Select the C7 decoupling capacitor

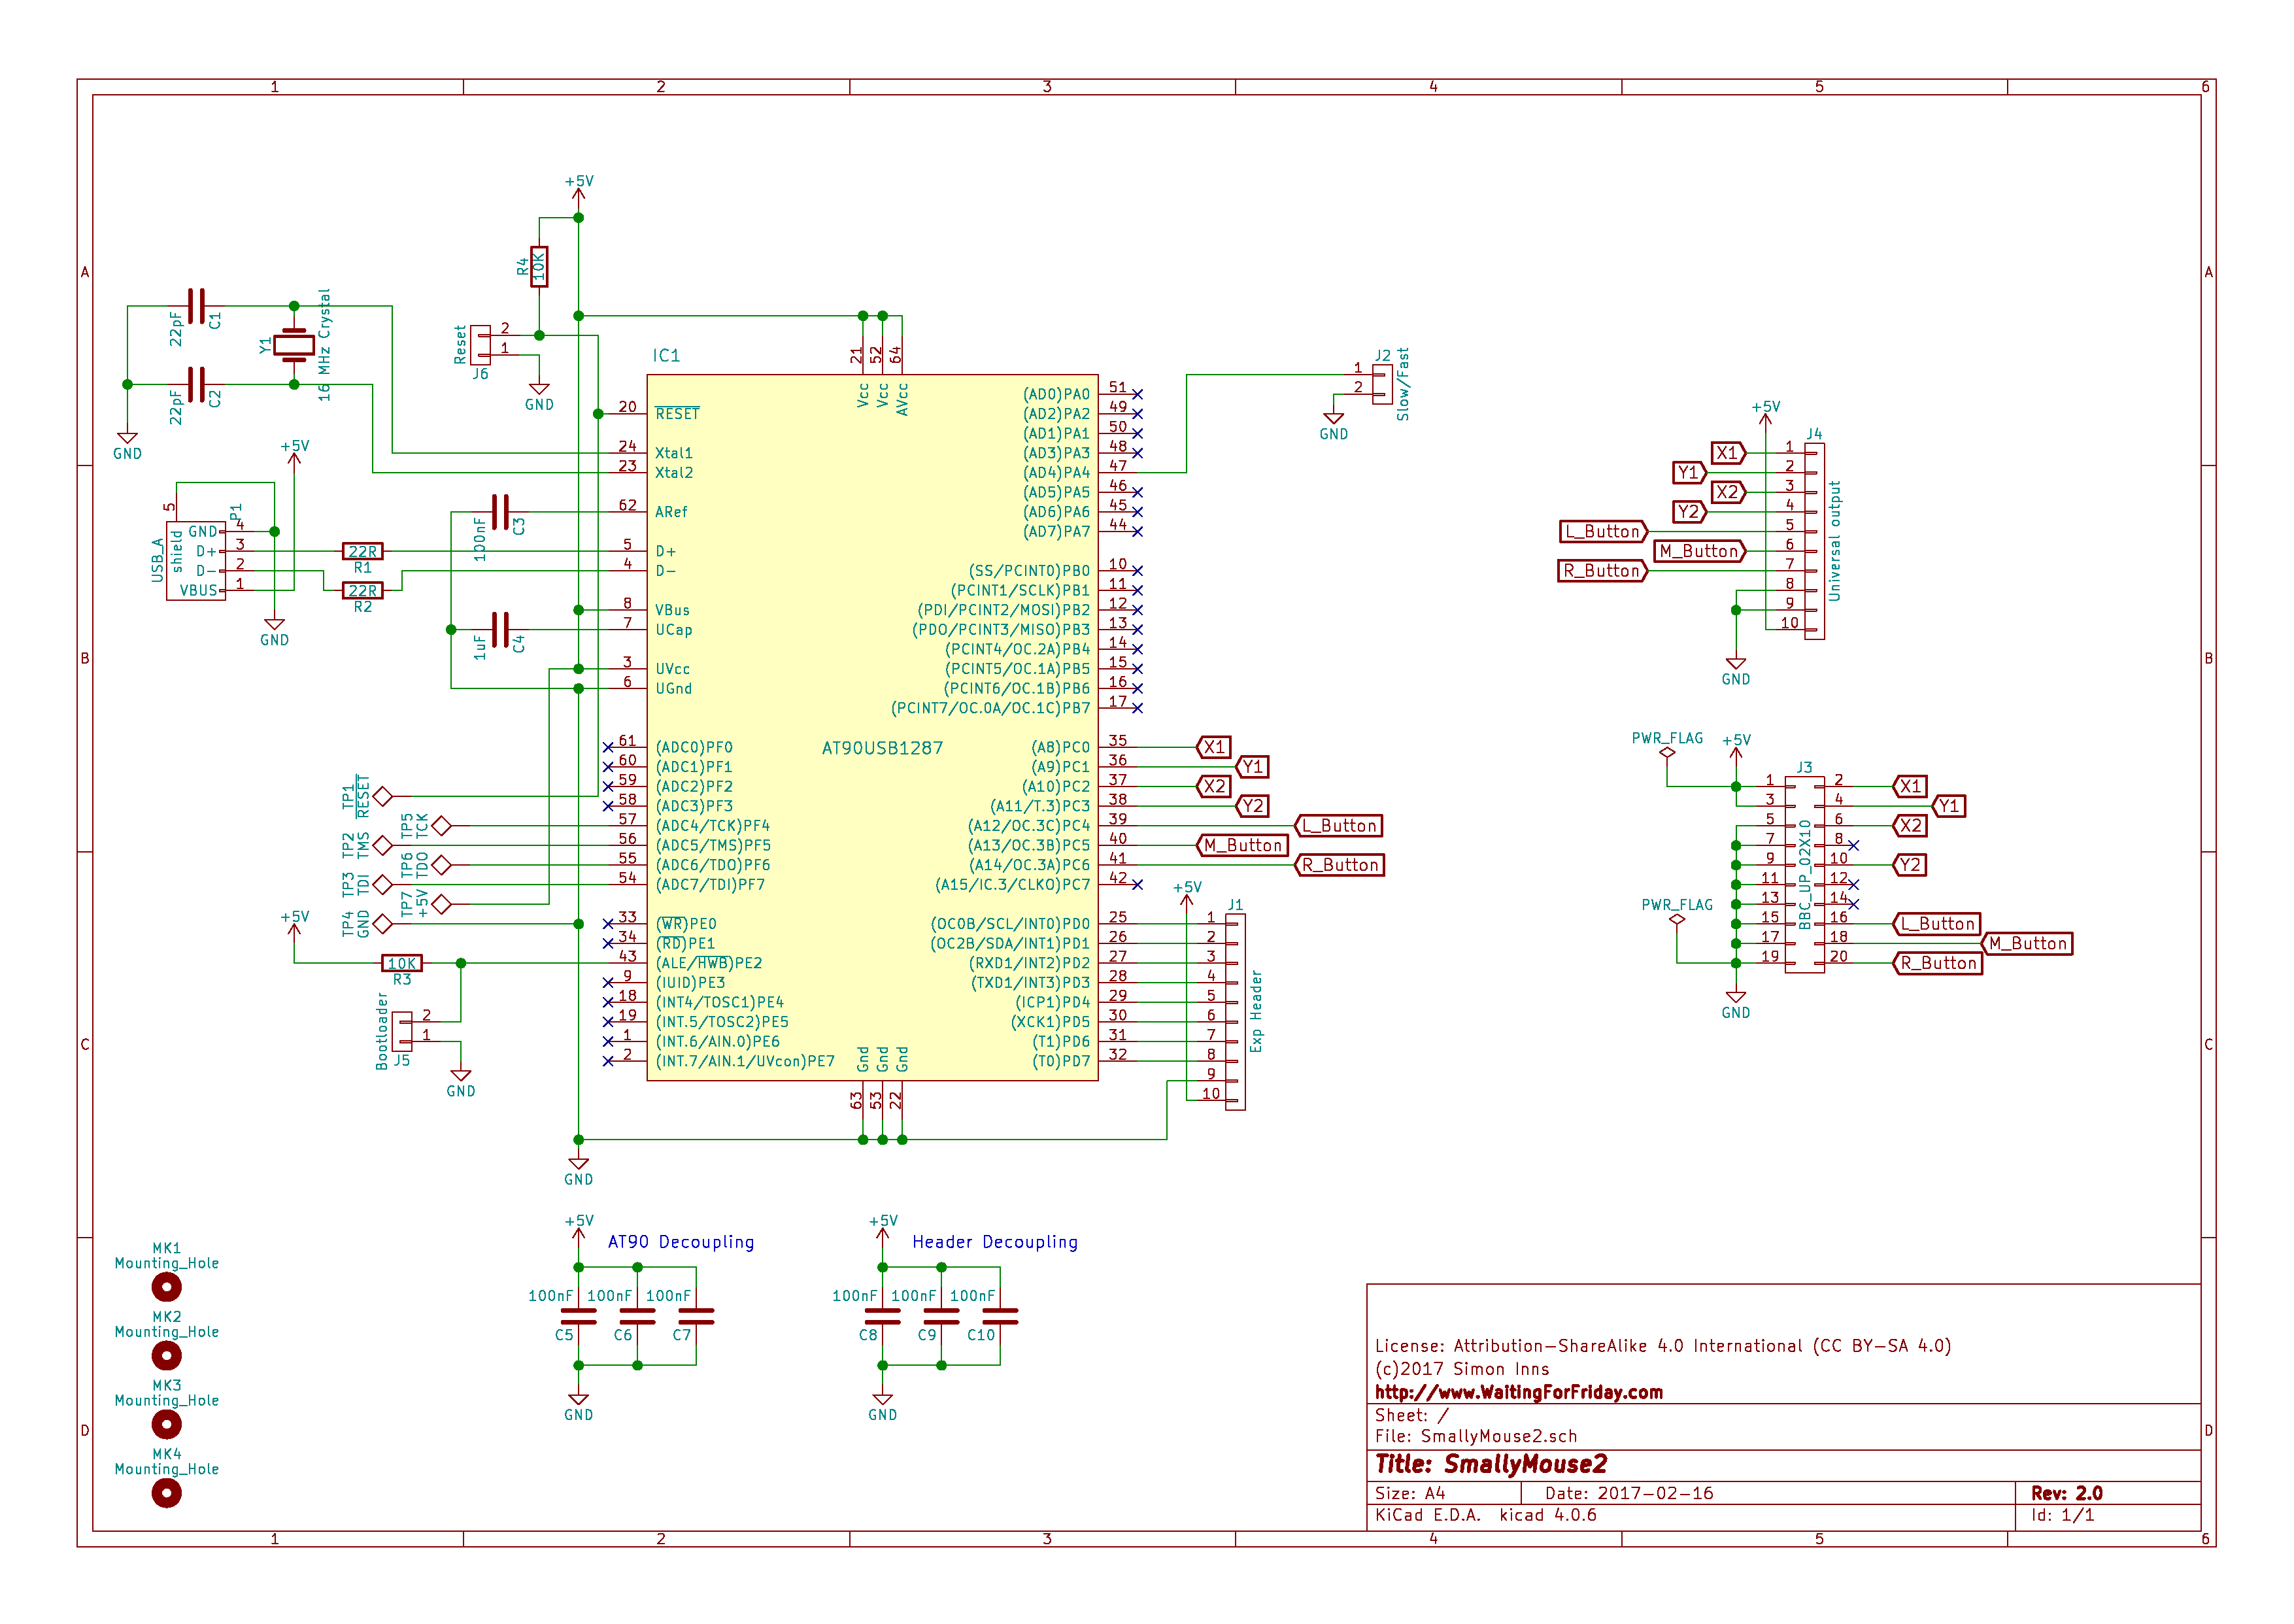pos(696,1316)
